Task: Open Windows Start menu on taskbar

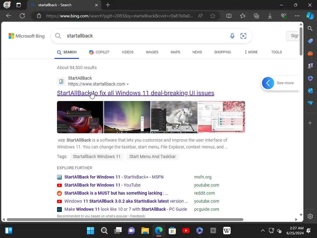Action: [90, 231]
